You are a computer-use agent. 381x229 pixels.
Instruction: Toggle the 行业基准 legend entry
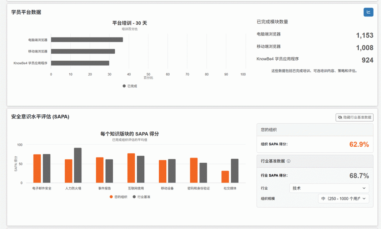click(142, 197)
